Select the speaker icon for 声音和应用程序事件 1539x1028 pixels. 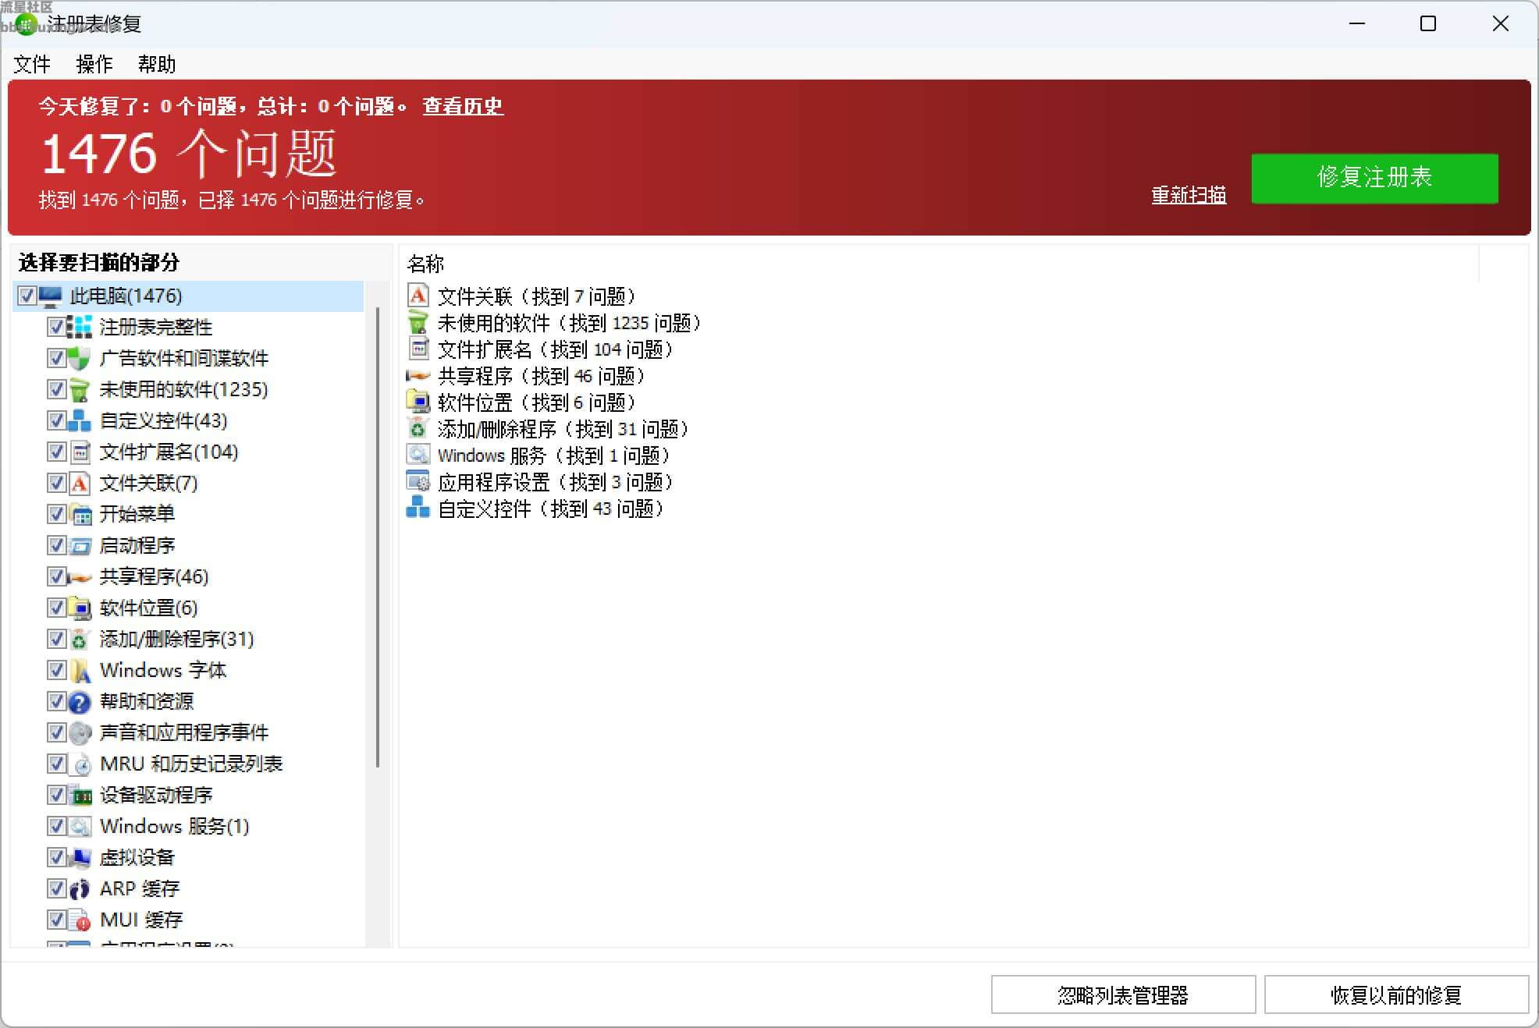click(80, 732)
